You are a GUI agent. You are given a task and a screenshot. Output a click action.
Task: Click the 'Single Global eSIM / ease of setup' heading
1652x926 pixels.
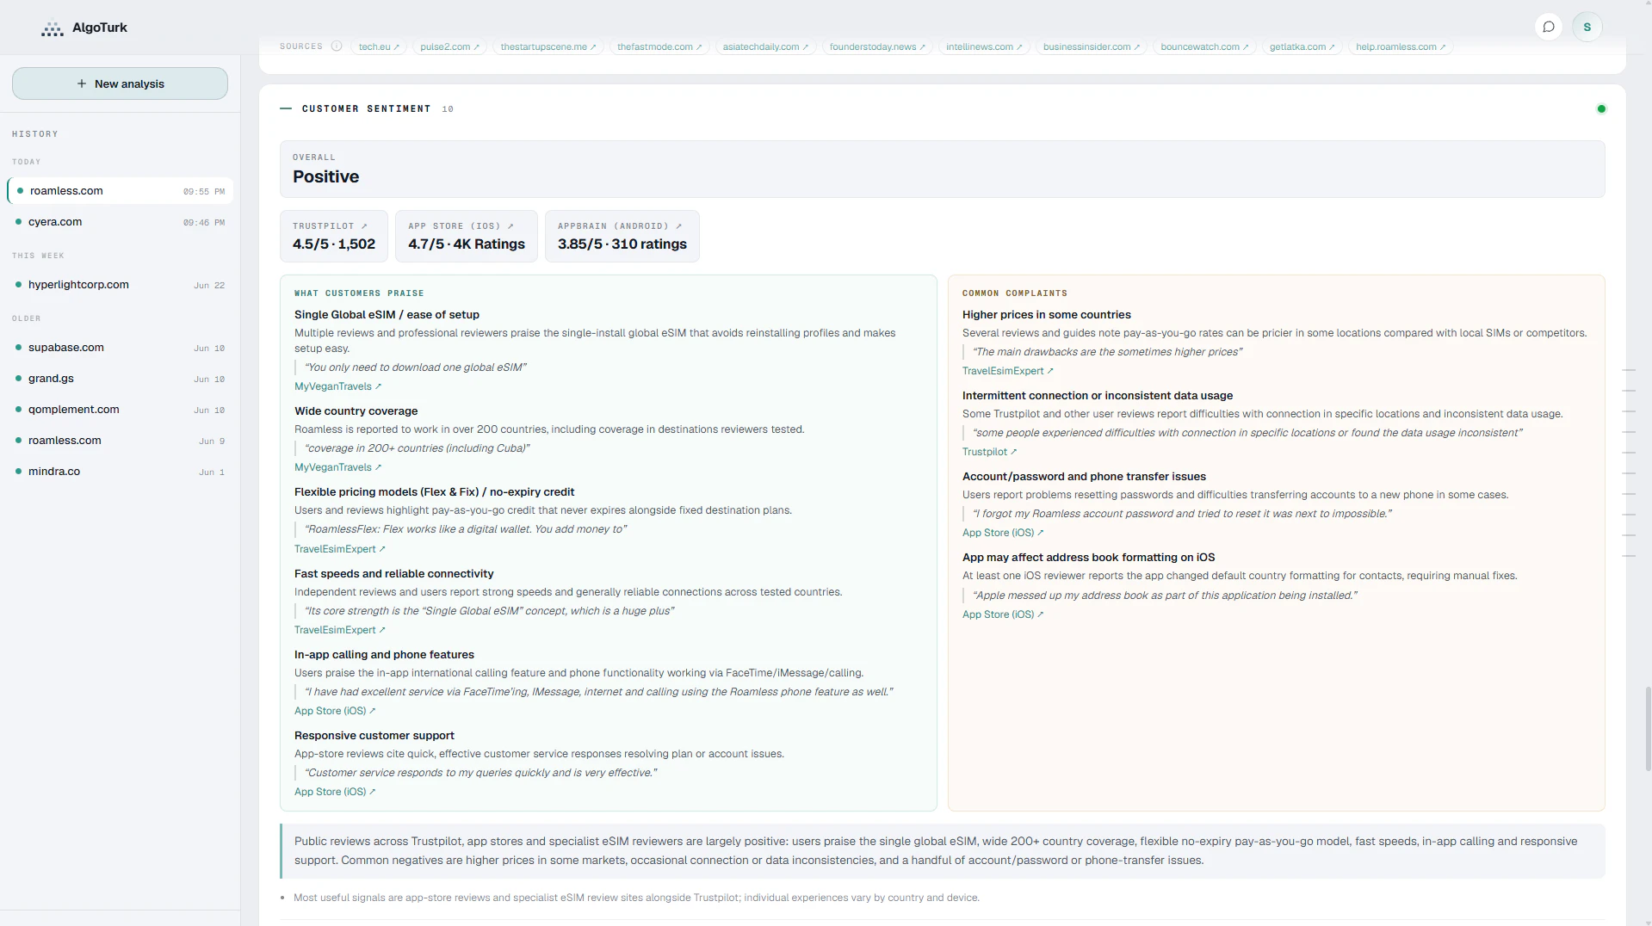coord(387,315)
